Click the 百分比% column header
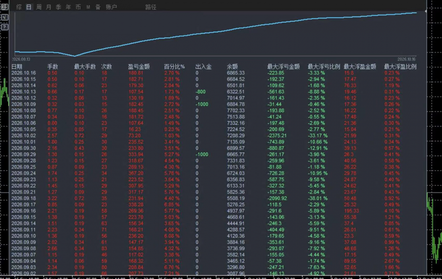The image size is (442, 279). (175, 67)
